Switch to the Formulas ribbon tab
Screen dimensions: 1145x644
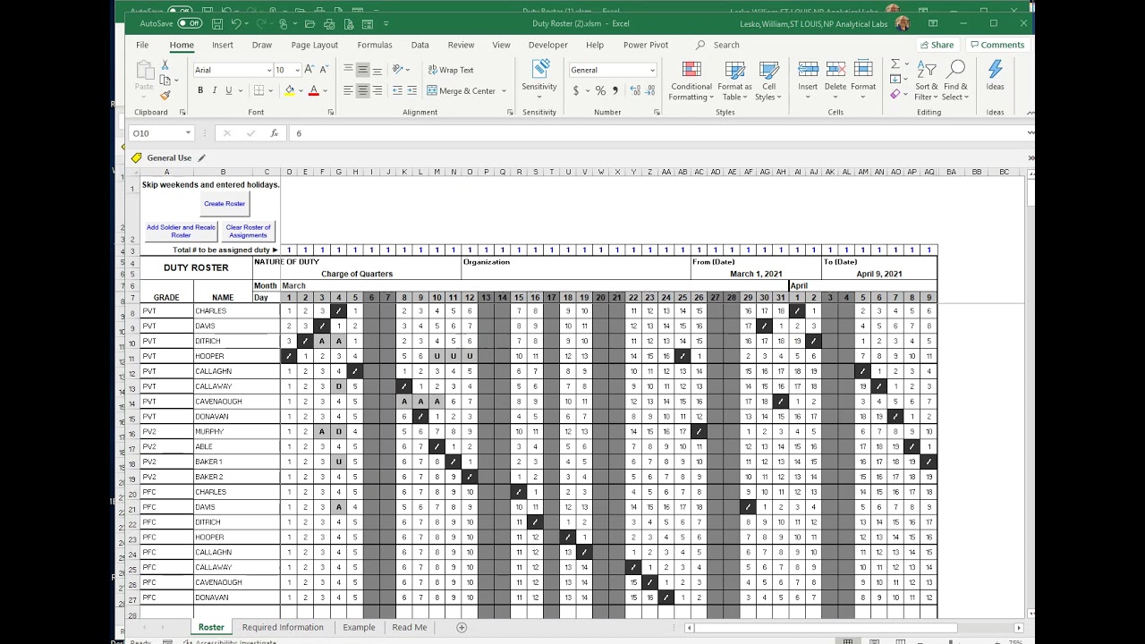click(375, 45)
